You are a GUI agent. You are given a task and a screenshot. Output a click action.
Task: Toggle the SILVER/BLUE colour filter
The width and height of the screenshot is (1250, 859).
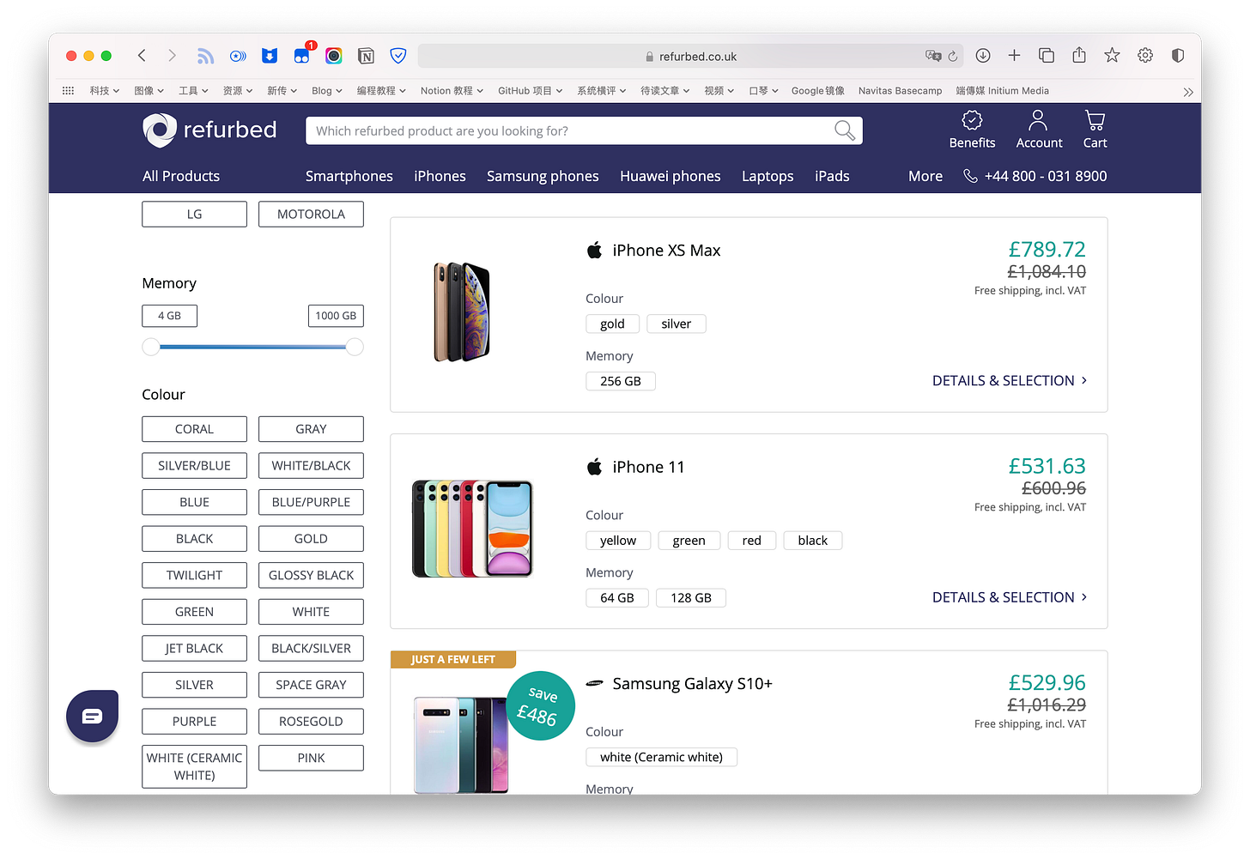[194, 466]
